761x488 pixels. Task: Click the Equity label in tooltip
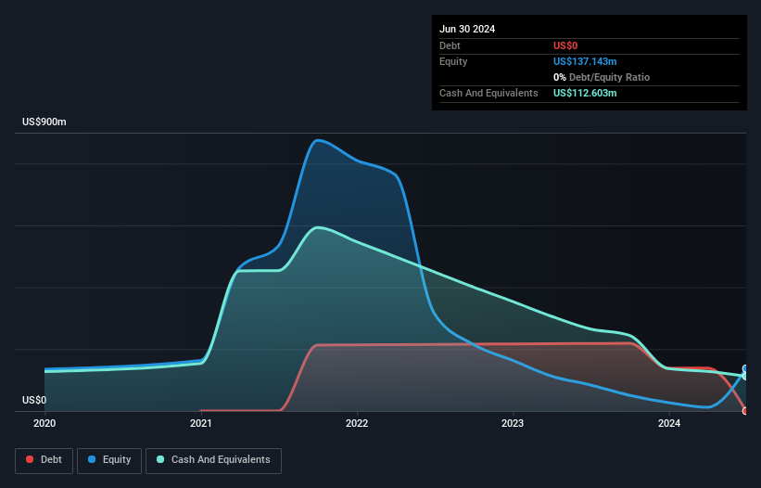point(453,61)
